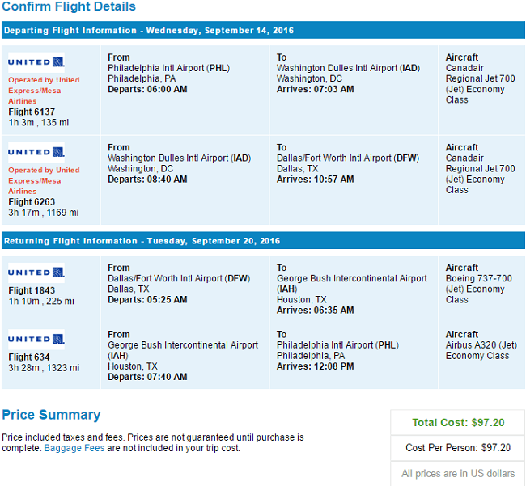Click the United logo for Flight 634
The image size is (526, 486).
[x=36, y=339]
